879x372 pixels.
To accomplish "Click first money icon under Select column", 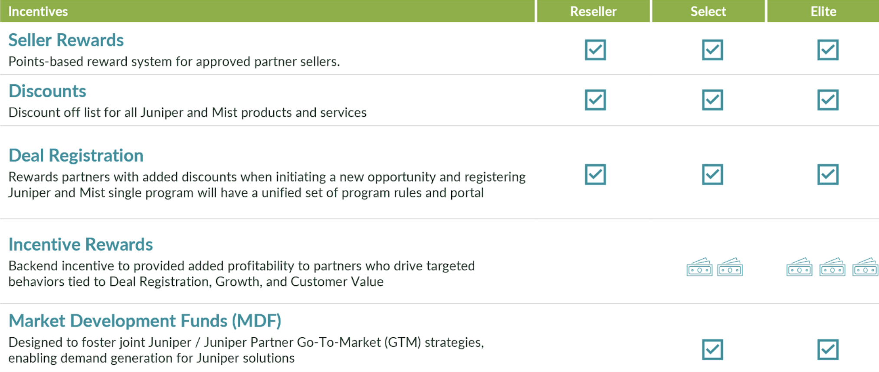I will coord(699,267).
